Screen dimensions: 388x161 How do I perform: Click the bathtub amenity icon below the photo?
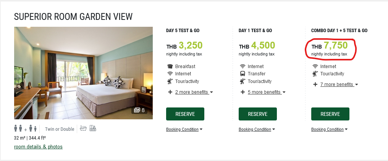pos(83,129)
